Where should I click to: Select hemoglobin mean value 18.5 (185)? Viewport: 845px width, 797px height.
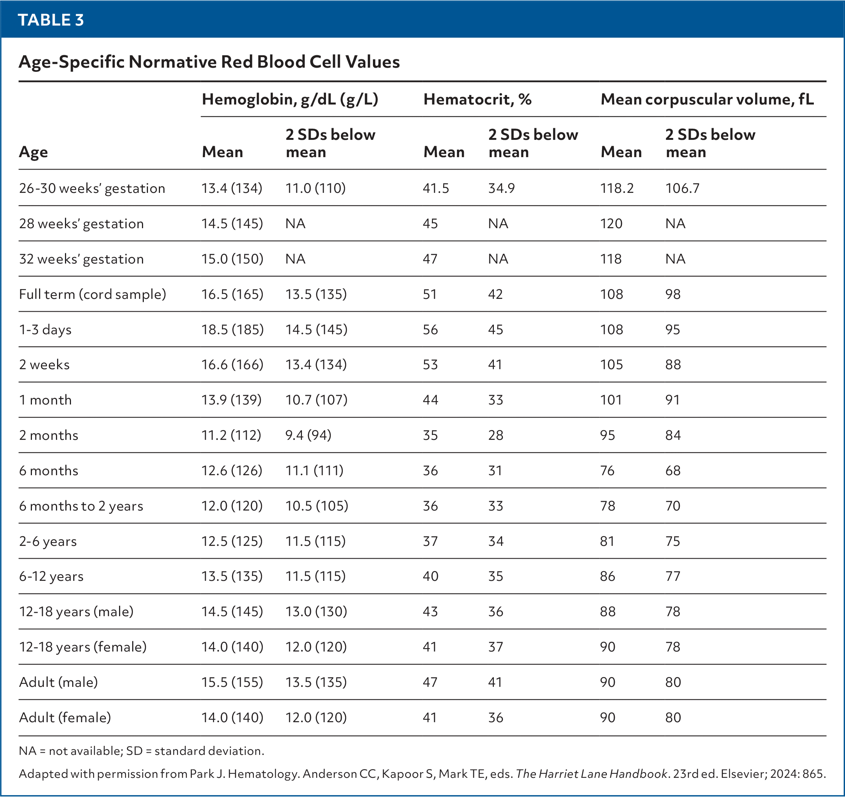click(x=232, y=330)
